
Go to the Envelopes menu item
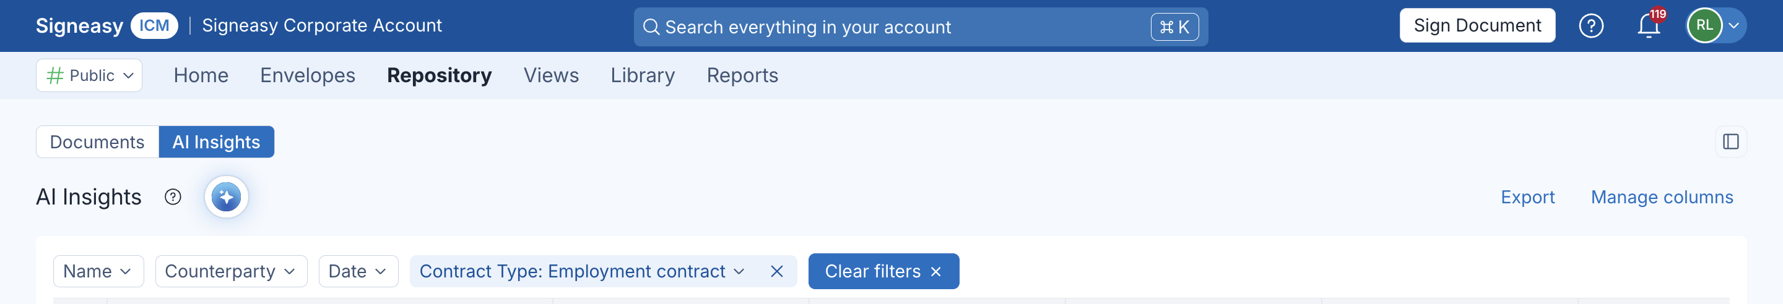(x=307, y=75)
